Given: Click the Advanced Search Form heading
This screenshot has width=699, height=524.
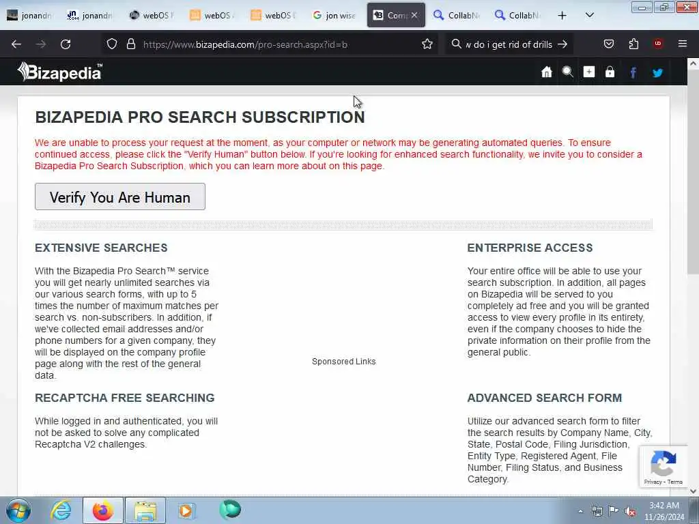Looking at the screenshot, I should [544, 398].
